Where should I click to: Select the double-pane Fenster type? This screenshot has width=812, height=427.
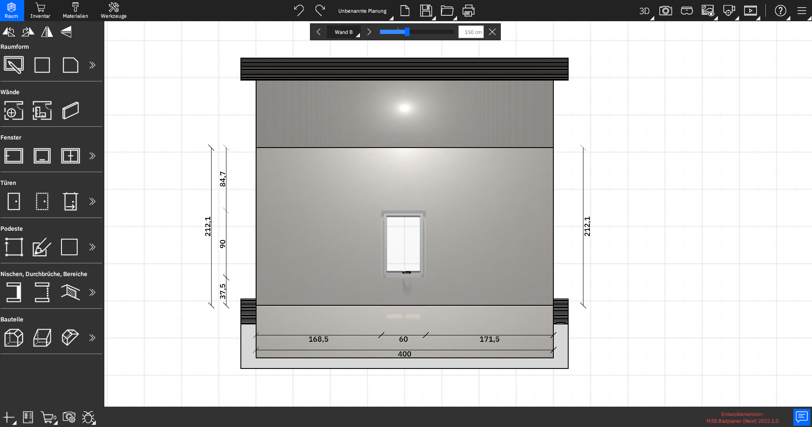point(70,156)
